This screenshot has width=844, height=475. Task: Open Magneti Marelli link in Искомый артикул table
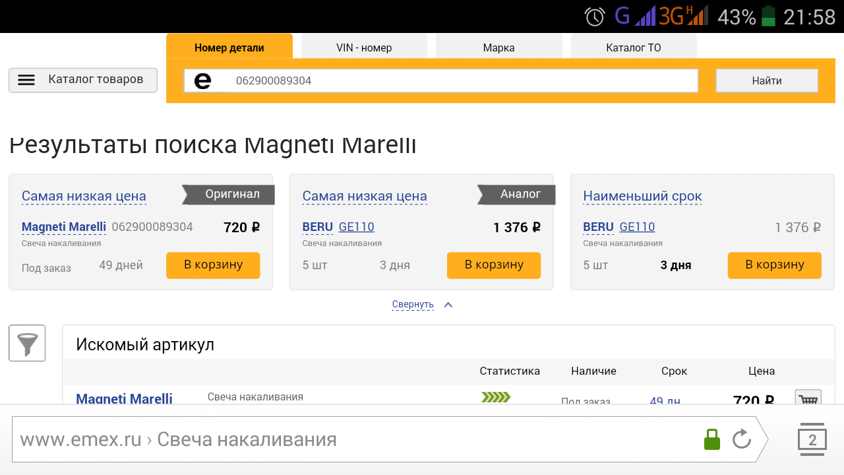tap(124, 398)
